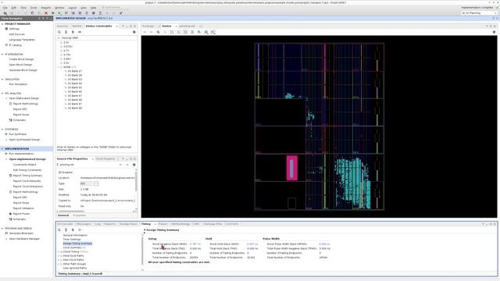This screenshot has height=281, width=500.
Task: Open the Reports menu
Action: [46, 8]
